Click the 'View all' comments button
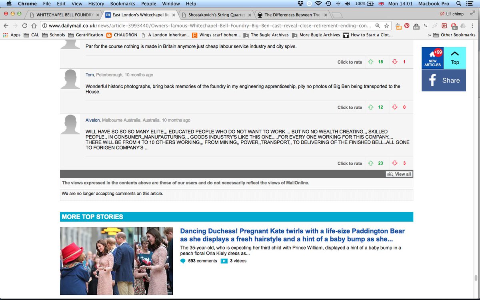This screenshot has height=300, width=480. (x=399, y=174)
